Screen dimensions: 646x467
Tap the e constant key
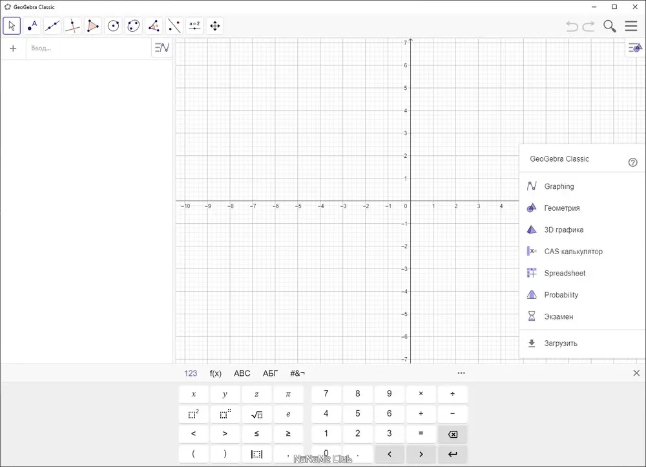click(288, 414)
